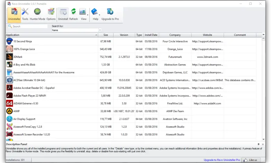Sort list by Install Date column
271x163 pixels.
(x=151, y=35)
